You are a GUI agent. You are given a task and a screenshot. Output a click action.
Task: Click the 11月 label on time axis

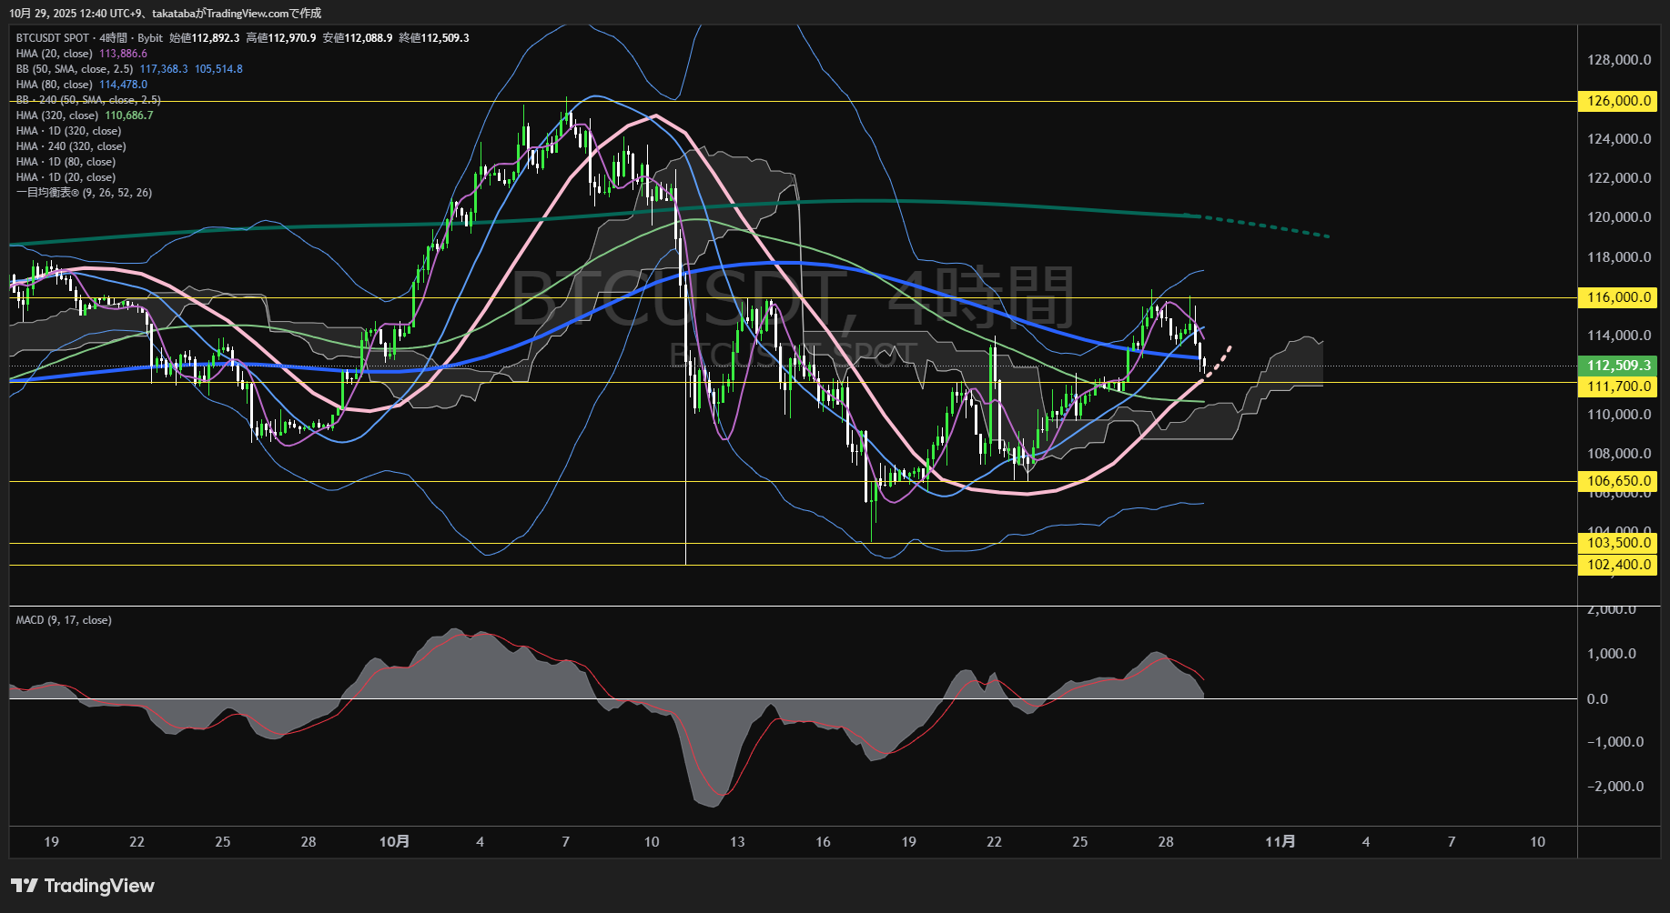pos(1280,842)
